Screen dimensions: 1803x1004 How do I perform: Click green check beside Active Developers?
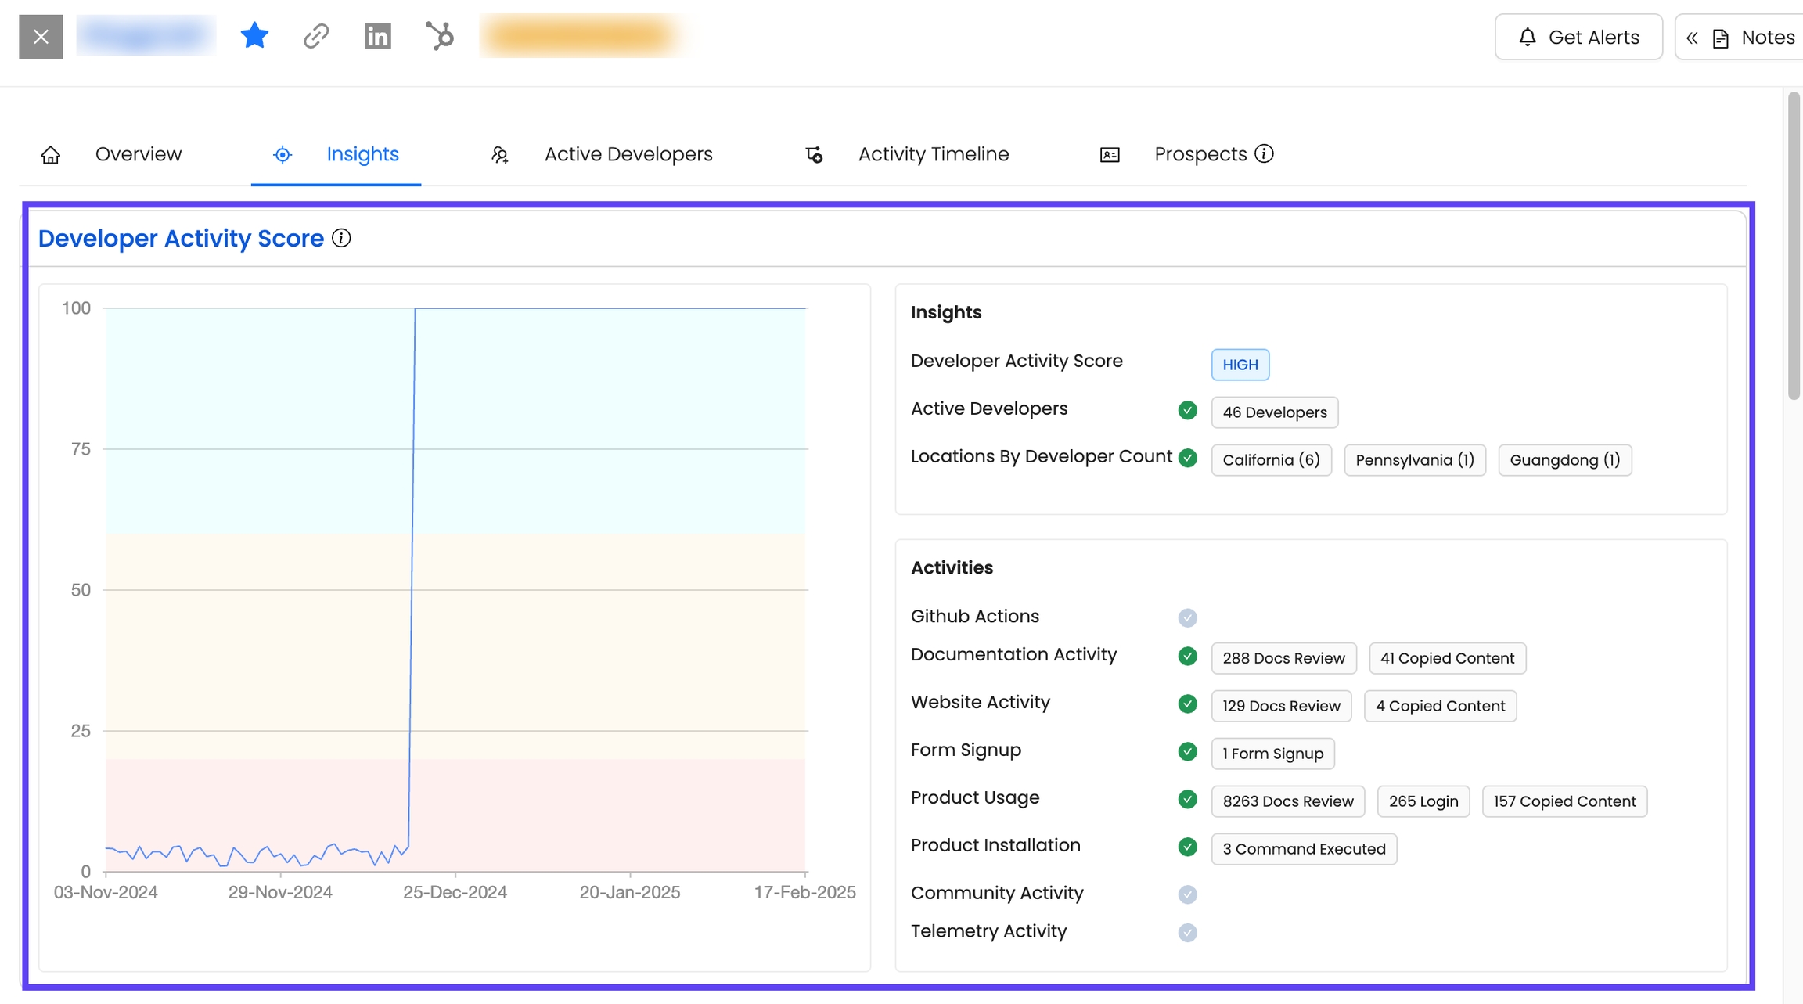coord(1187,410)
